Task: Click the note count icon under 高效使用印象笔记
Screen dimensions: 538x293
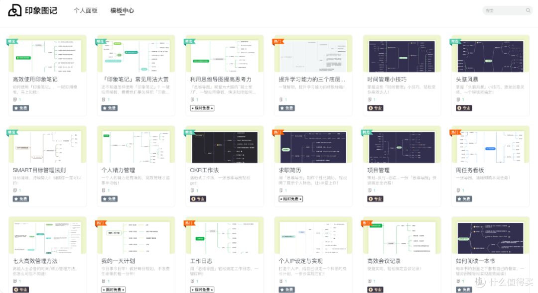Action: [x=15, y=99]
